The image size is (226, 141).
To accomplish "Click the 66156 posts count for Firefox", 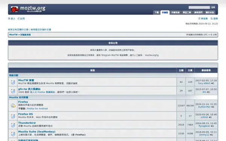I will pyautogui.click(x=190, y=106).
